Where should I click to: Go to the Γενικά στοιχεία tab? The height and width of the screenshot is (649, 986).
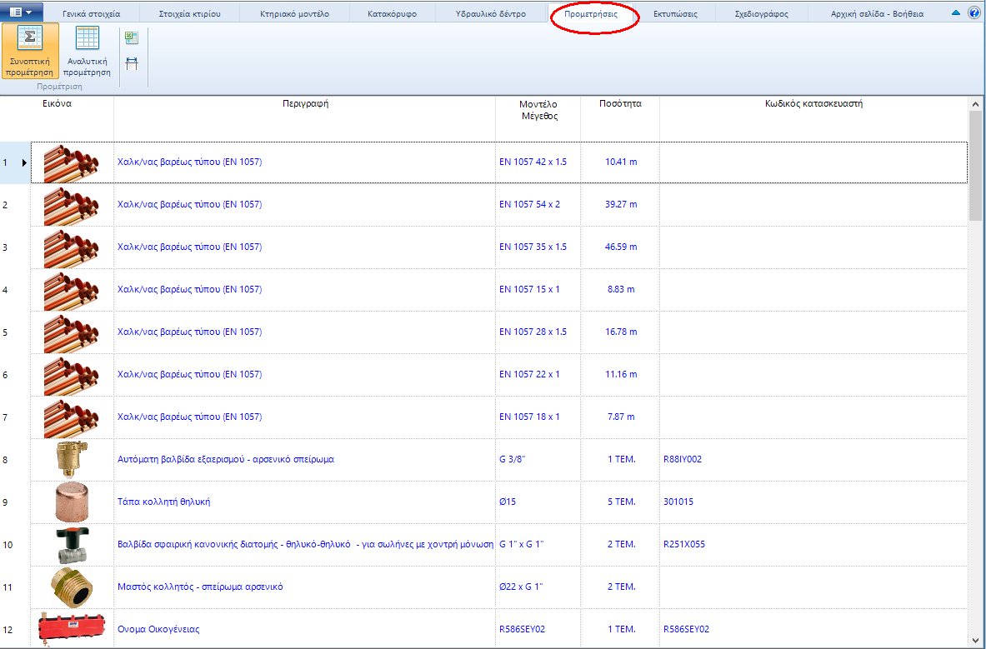pyautogui.click(x=91, y=14)
